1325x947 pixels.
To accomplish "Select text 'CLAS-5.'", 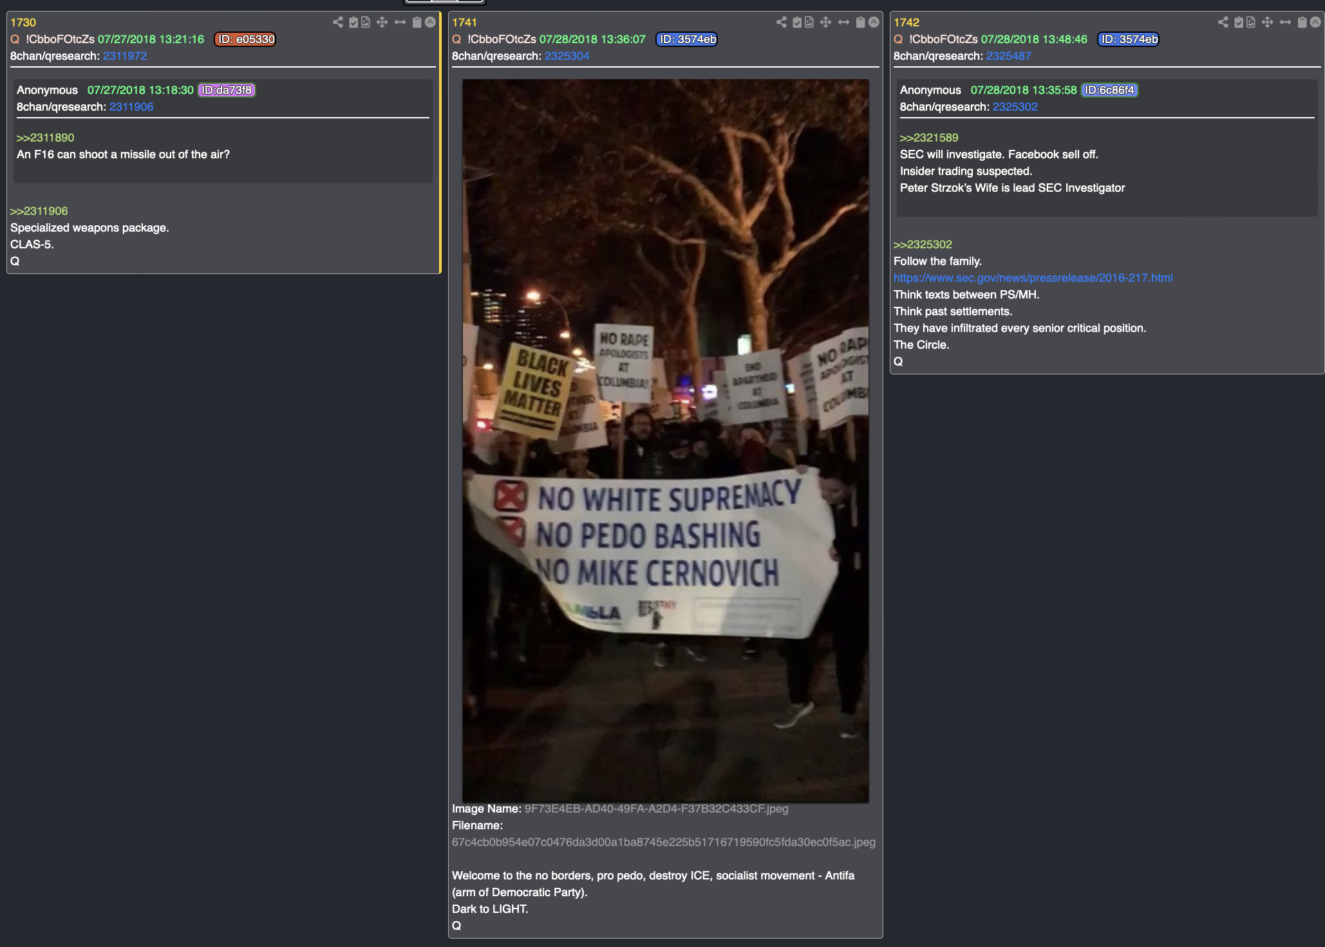I will coord(32,244).
